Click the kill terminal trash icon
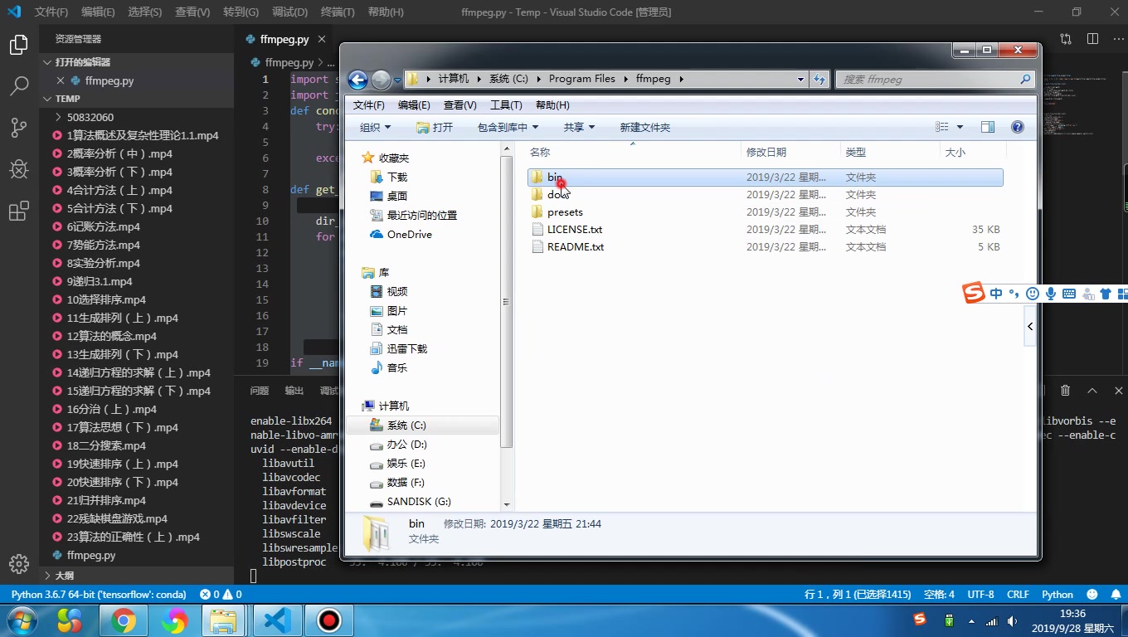 coord(1066,391)
